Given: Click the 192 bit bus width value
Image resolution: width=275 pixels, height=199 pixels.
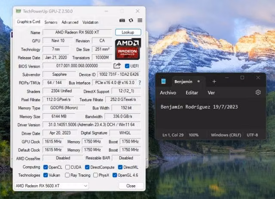Looking at the screenshot, I should [x=126, y=108].
